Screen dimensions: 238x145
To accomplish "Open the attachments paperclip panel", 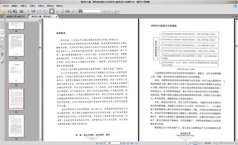I will 2,54.
